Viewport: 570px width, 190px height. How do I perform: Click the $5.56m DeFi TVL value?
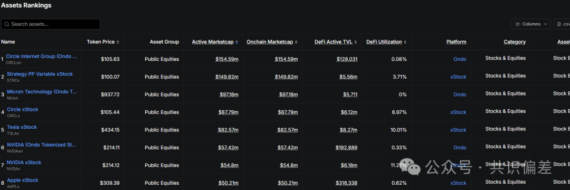348,77
